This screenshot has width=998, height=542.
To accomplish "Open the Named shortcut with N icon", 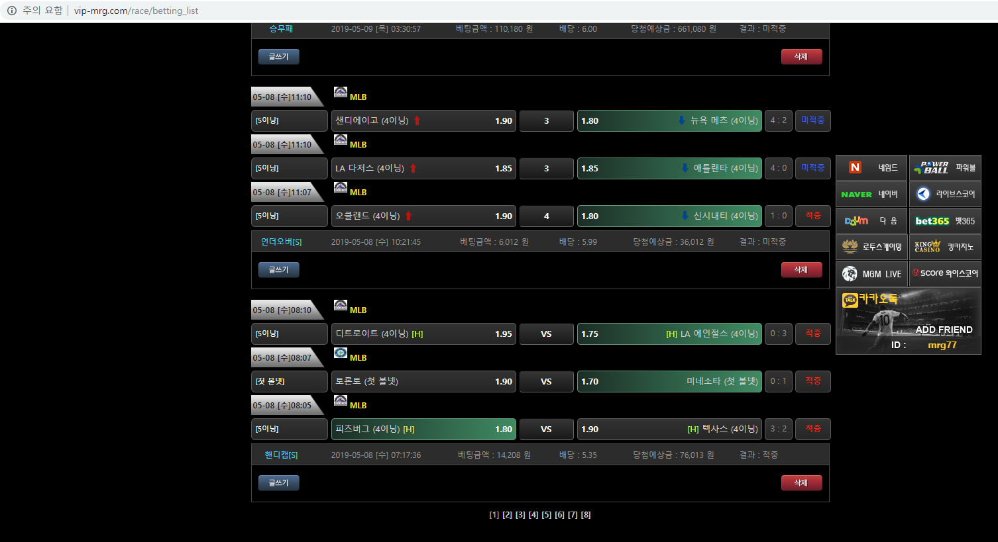I will [x=871, y=167].
